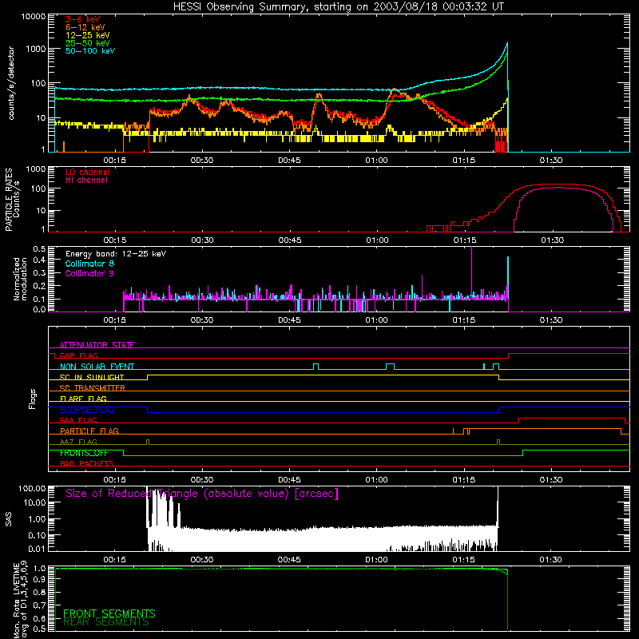Select the orange 6-12 keV legend label
Viewport: 639px width, 639px height.
click(x=85, y=27)
